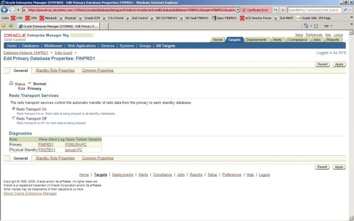Open the top Standby Role Properties subtab
Viewport: 354px width, 221px height.
coord(55,70)
